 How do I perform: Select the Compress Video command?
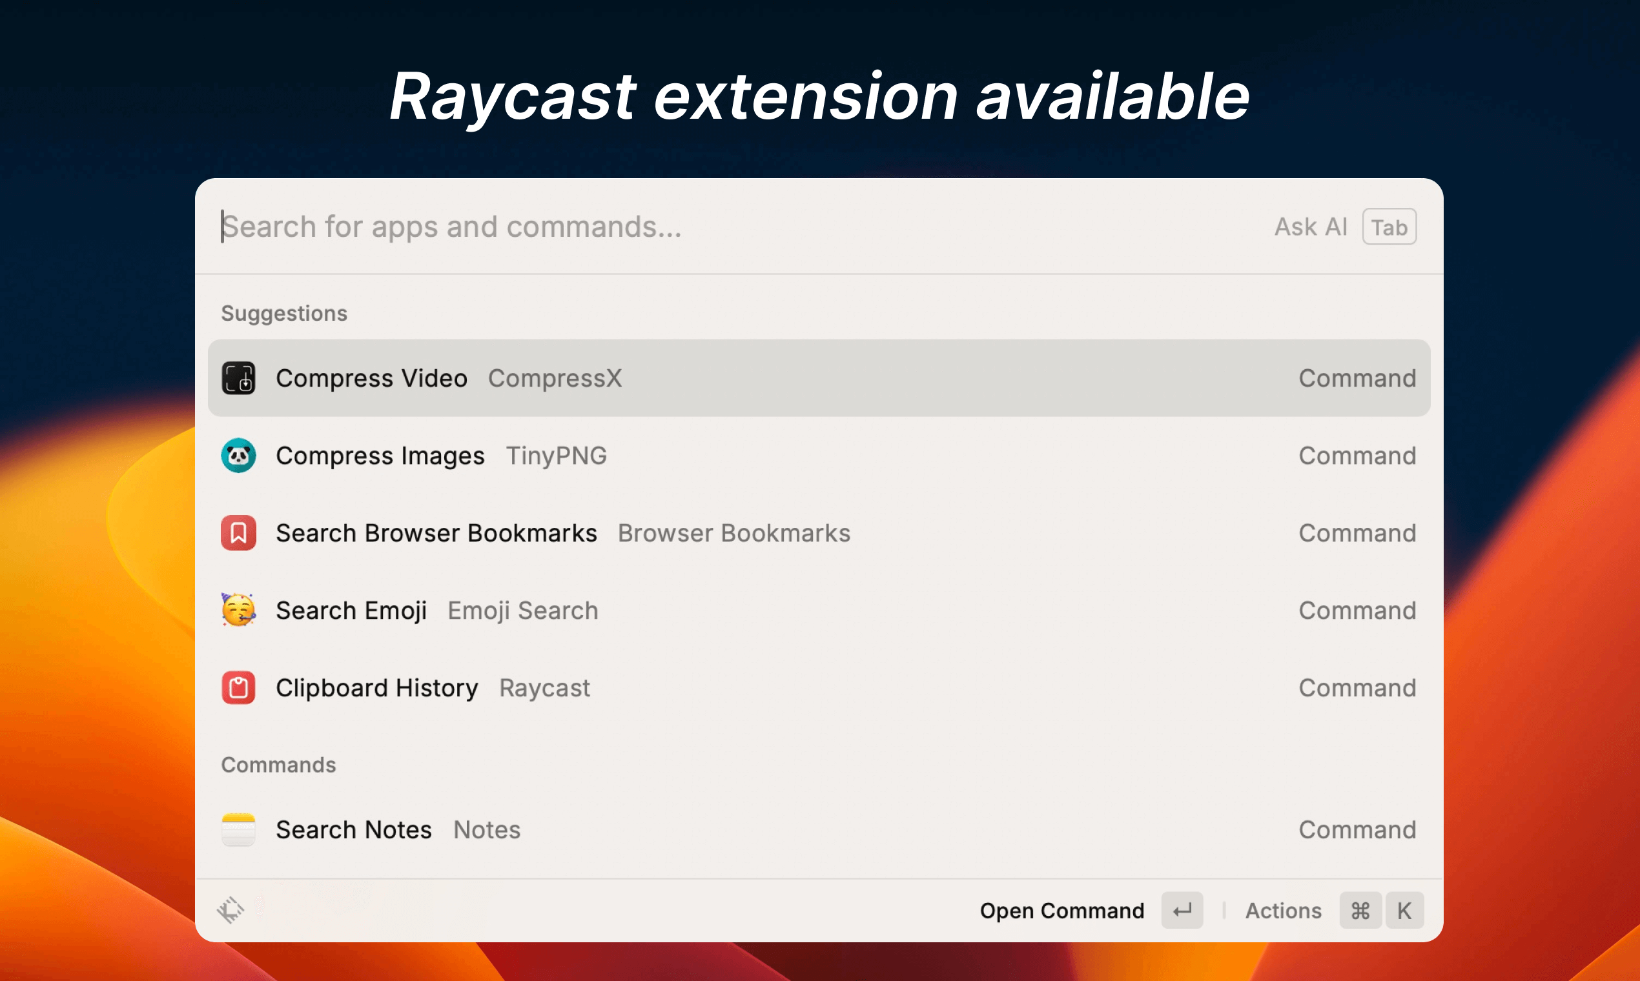click(819, 378)
